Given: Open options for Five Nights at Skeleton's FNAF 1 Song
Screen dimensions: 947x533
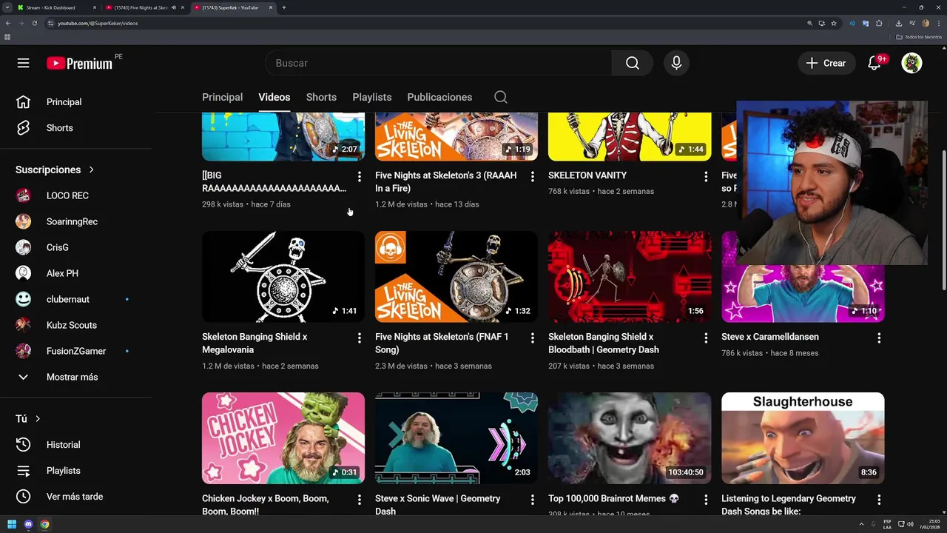Looking at the screenshot, I should [533, 338].
